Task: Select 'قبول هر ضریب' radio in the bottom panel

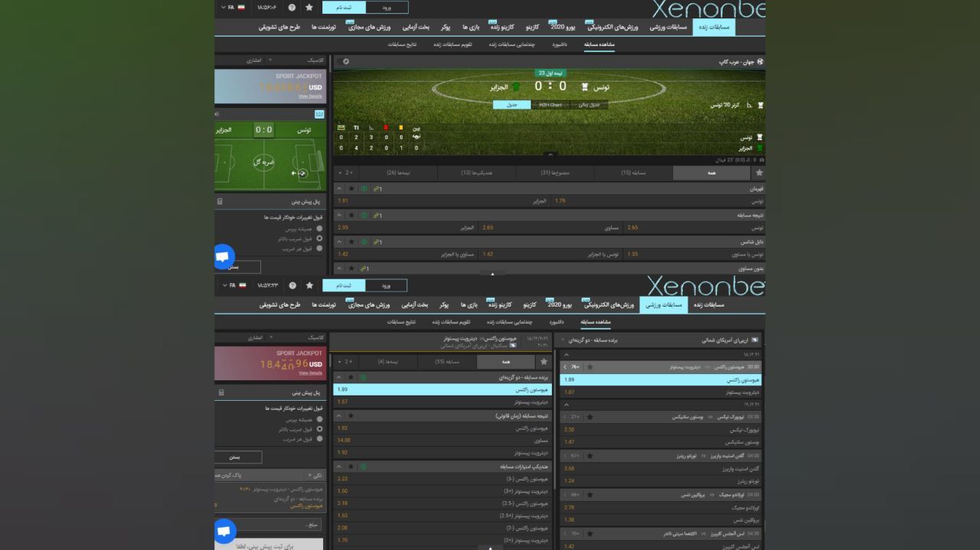Action: [319, 439]
